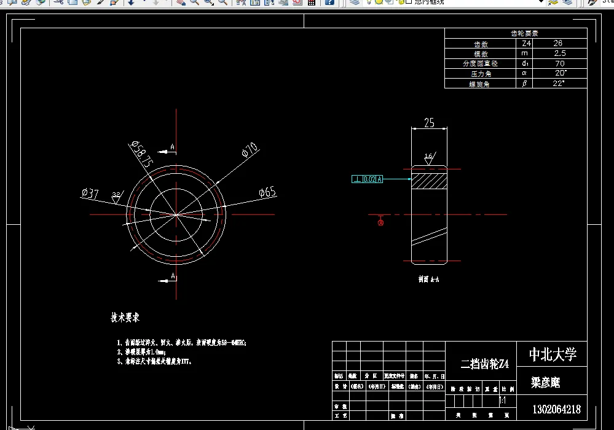Select the diameter dimension 'ø65'
This screenshot has width=614, height=430.
pyautogui.click(x=267, y=192)
